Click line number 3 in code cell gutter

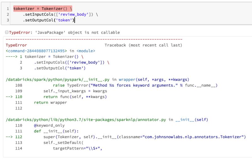coord(8,20)
